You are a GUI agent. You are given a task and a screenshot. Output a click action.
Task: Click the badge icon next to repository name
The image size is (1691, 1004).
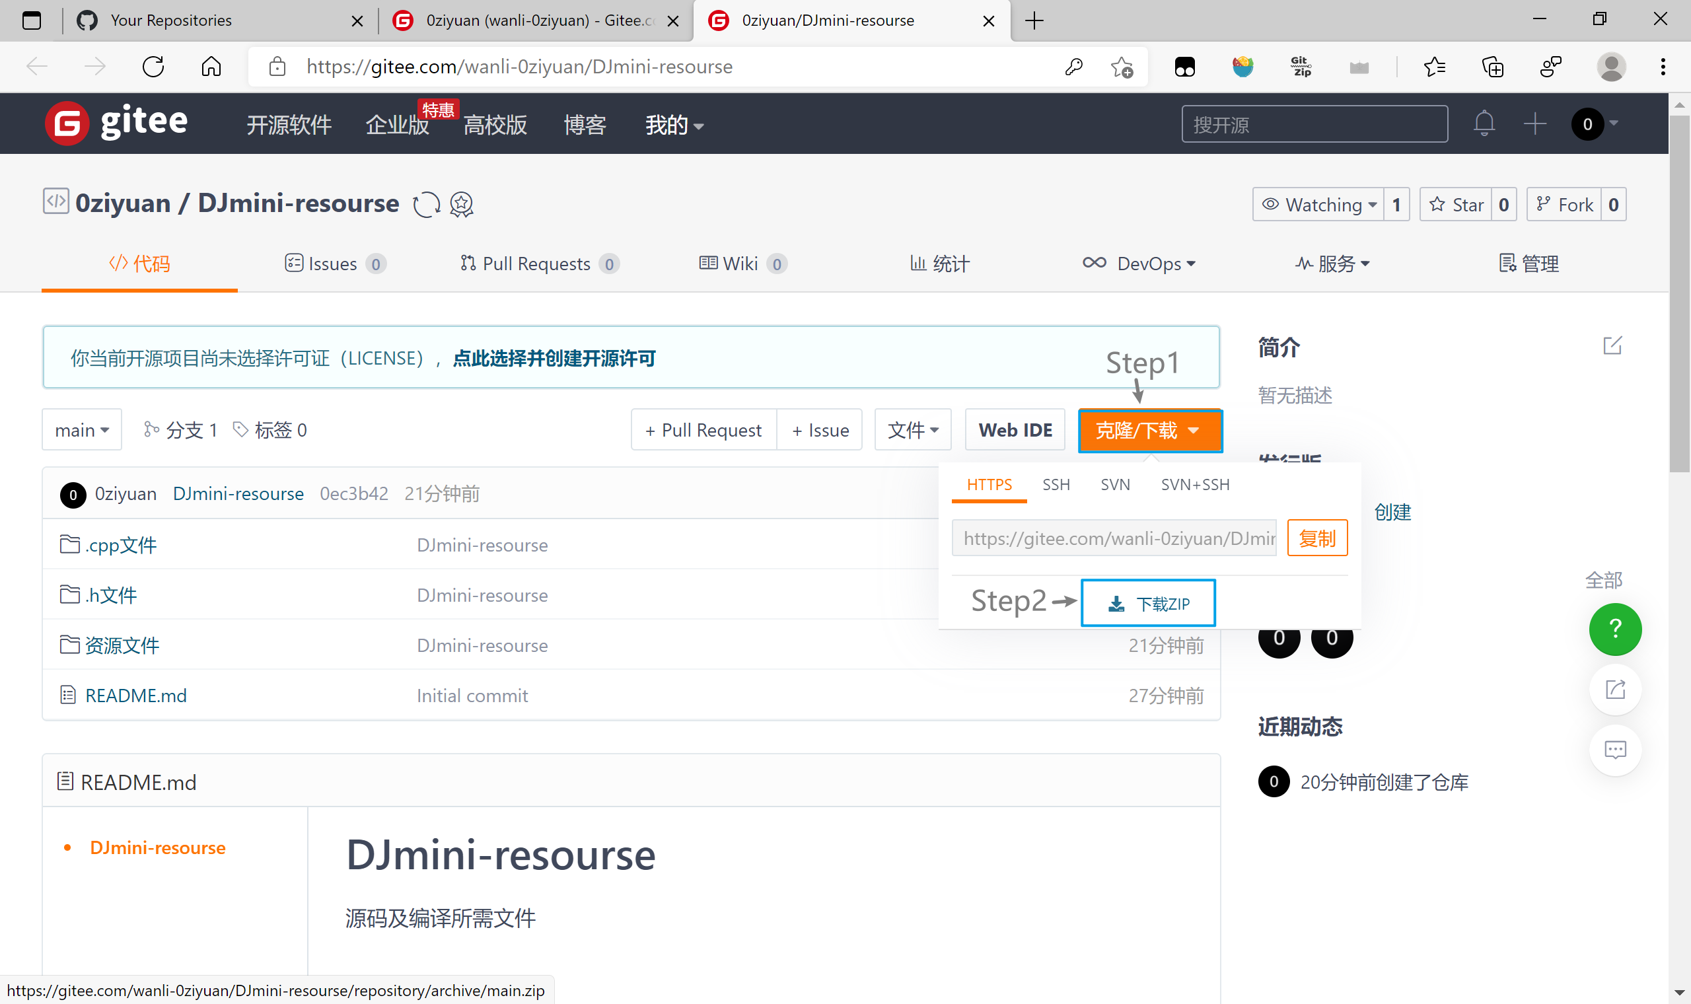coord(461,204)
